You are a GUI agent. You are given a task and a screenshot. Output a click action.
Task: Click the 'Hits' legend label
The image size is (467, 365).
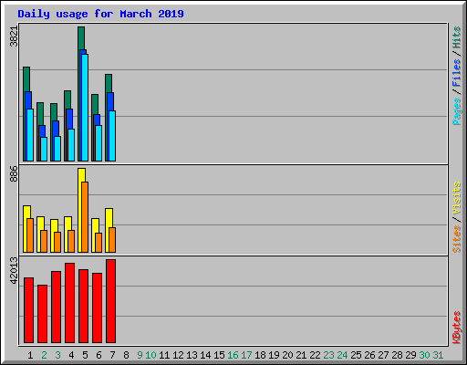(456, 37)
